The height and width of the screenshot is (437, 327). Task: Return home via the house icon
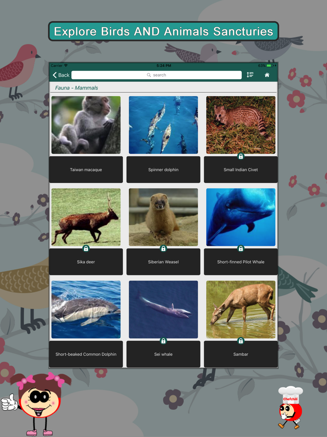(x=267, y=75)
